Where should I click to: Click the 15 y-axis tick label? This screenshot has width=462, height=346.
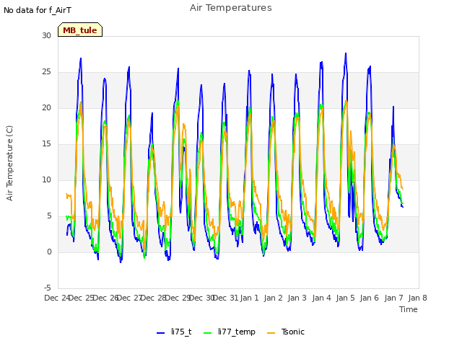(46, 144)
